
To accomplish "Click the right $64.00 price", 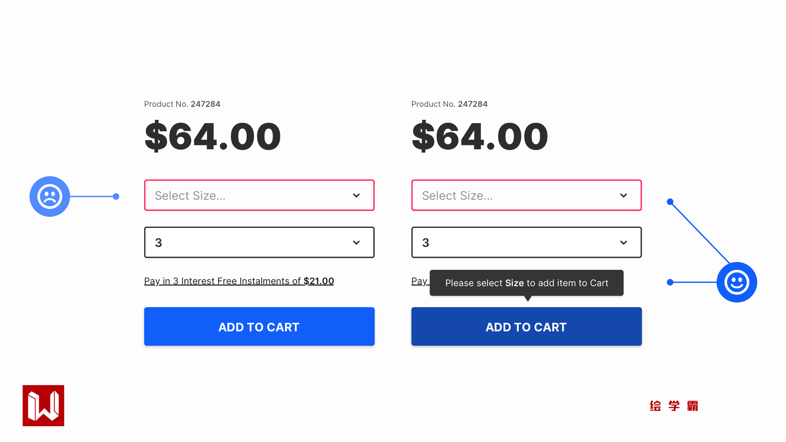I will coord(480,136).
